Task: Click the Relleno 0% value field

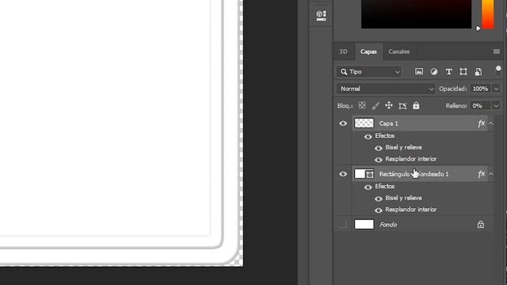Action: click(x=480, y=105)
